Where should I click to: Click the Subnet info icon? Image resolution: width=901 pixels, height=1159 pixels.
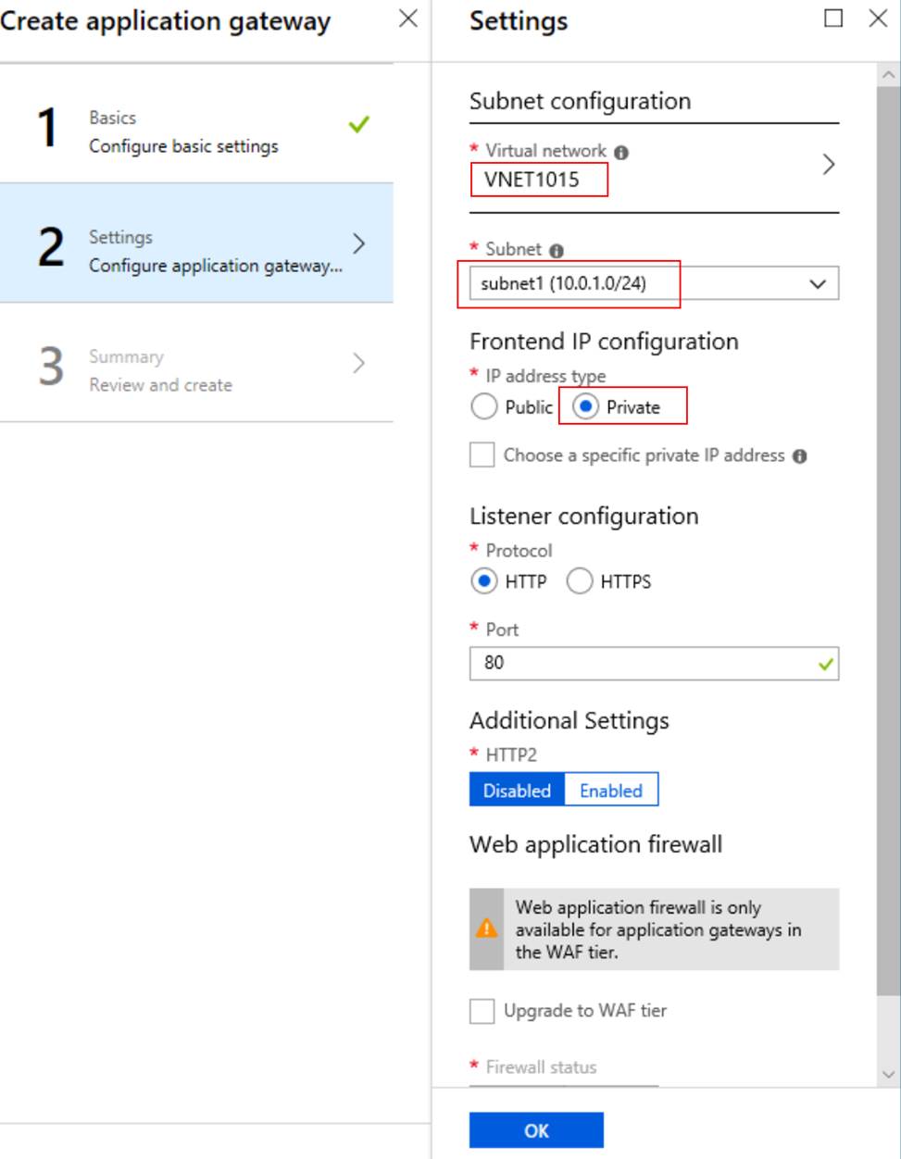click(x=556, y=251)
